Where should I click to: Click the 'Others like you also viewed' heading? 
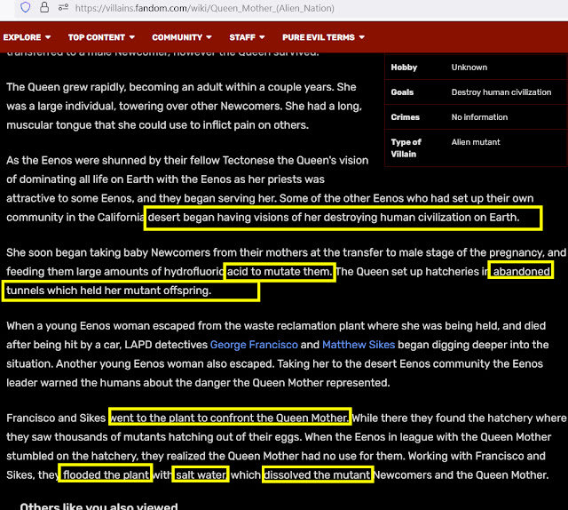(x=99, y=506)
